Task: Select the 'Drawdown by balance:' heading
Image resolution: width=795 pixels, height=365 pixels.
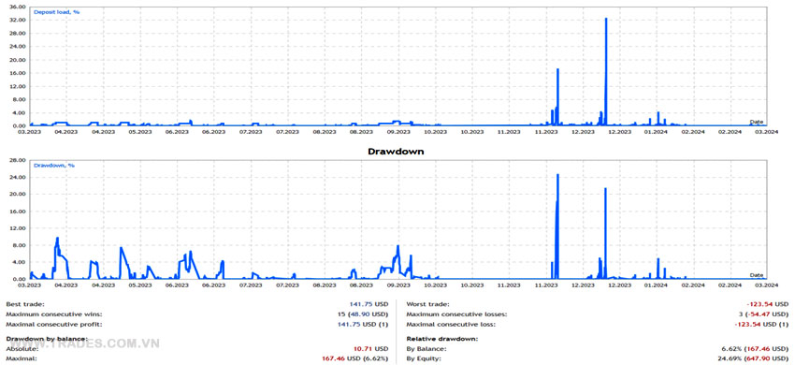Action: (x=47, y=338)
